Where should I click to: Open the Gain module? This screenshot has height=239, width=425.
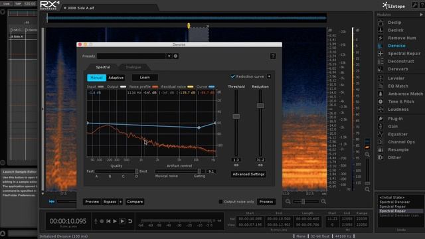(x=392, y=126)
